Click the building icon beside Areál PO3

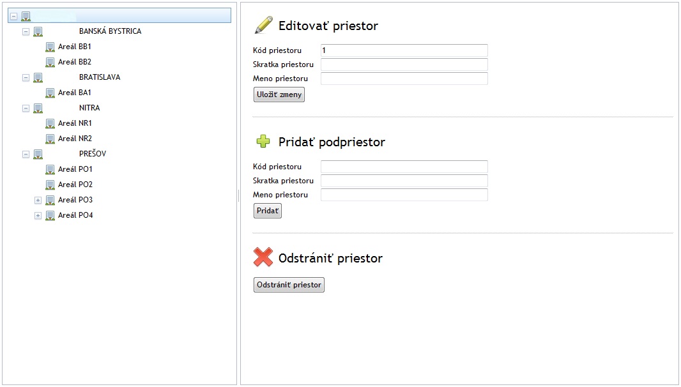tap(50, 200)
